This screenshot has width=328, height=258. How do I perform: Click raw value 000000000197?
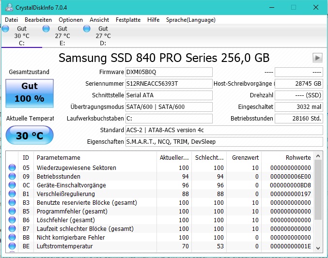coord(291,194)
